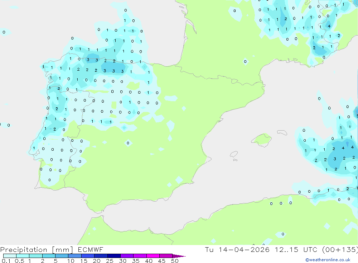Click the 25–30 mm navy legend swatch

114,256
